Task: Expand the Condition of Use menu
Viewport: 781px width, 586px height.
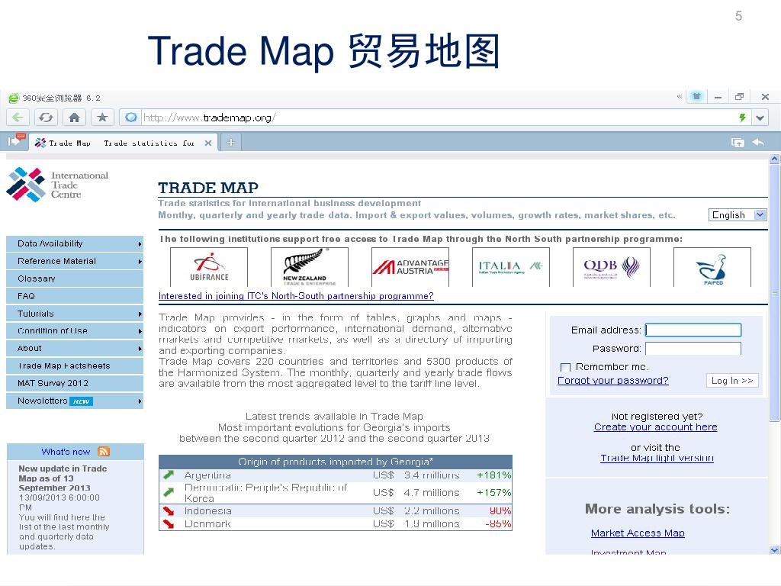Action: click(x=75, y=331)
